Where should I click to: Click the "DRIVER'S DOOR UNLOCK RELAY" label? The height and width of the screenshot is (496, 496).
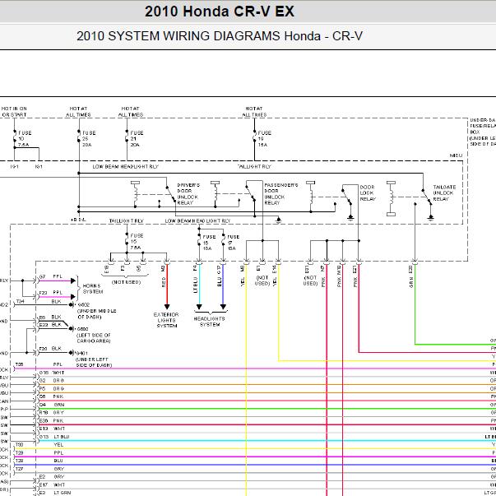[x=188, y=194]
